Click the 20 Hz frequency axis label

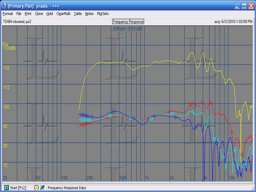(x=5, y=178)
